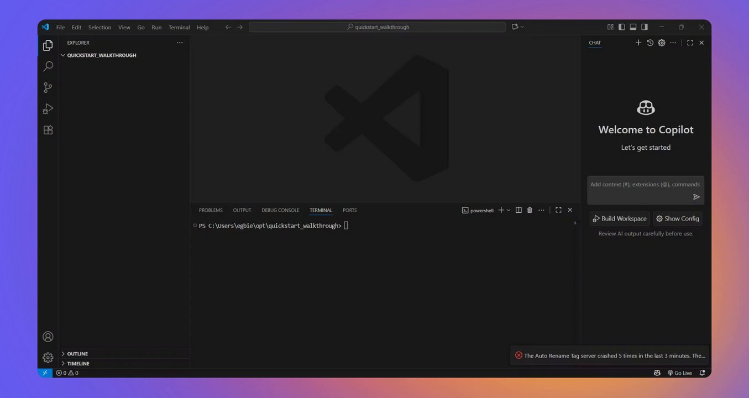The image size is (749, 398).
Task: Switch to the PROBLEMS tab
Action: pyautogui.click(x=211, y=210)
